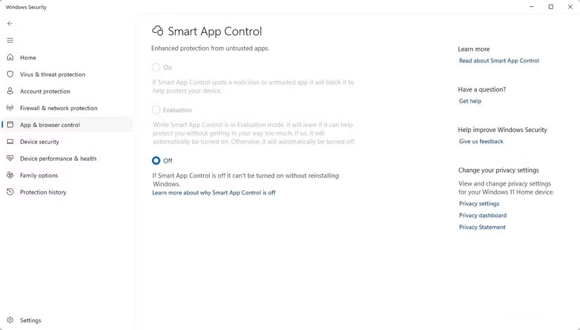
Task: Click the Account protection person icon
Action: [x=10, y=91]
